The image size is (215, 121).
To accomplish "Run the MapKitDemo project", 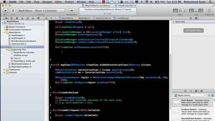I will (x=5, y=10).
